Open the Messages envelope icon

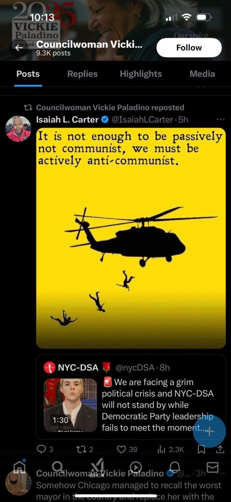point(212,467)
